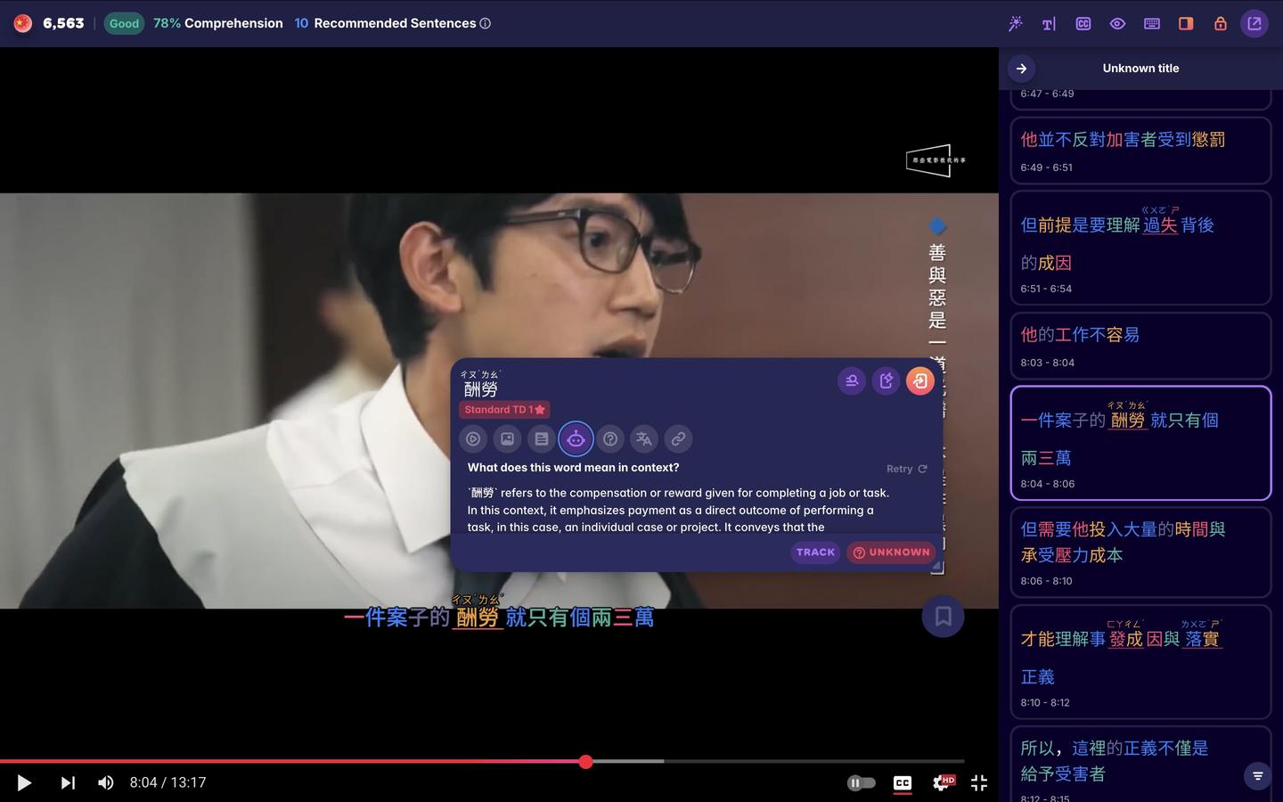This screenshot has width=1283, height=802.
Task: Open subtitle settings via the CC toolbar icon
Action: click(1083, 23)
